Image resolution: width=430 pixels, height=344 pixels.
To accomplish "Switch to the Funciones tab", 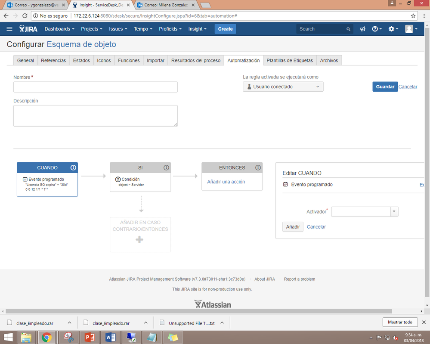I will [129, 60].
